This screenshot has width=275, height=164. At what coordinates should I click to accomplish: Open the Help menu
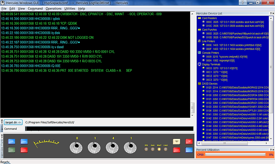click(81, 9)
